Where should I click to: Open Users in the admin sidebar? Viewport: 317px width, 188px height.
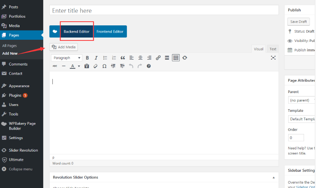(x=14, y=105)
